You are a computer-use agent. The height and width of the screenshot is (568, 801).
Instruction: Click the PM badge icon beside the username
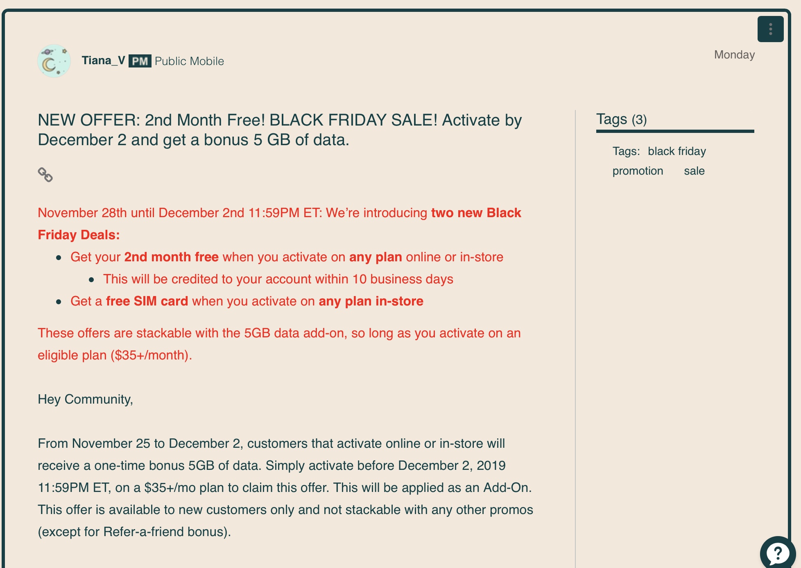pos(140,61)
